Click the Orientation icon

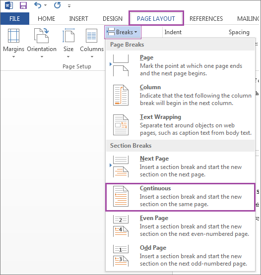[42, 36]
